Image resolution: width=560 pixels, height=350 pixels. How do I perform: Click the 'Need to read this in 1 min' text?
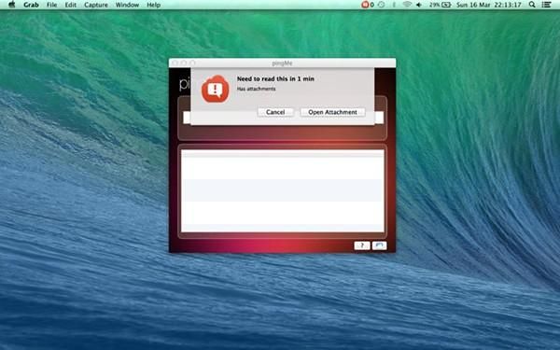pyautogui.click(x=275, y=79)
